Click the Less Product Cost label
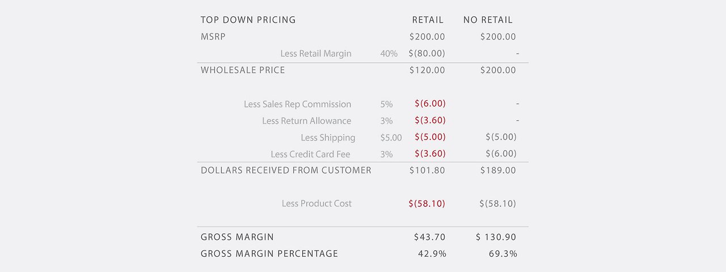The image size is (726, 272). point(316,203)
